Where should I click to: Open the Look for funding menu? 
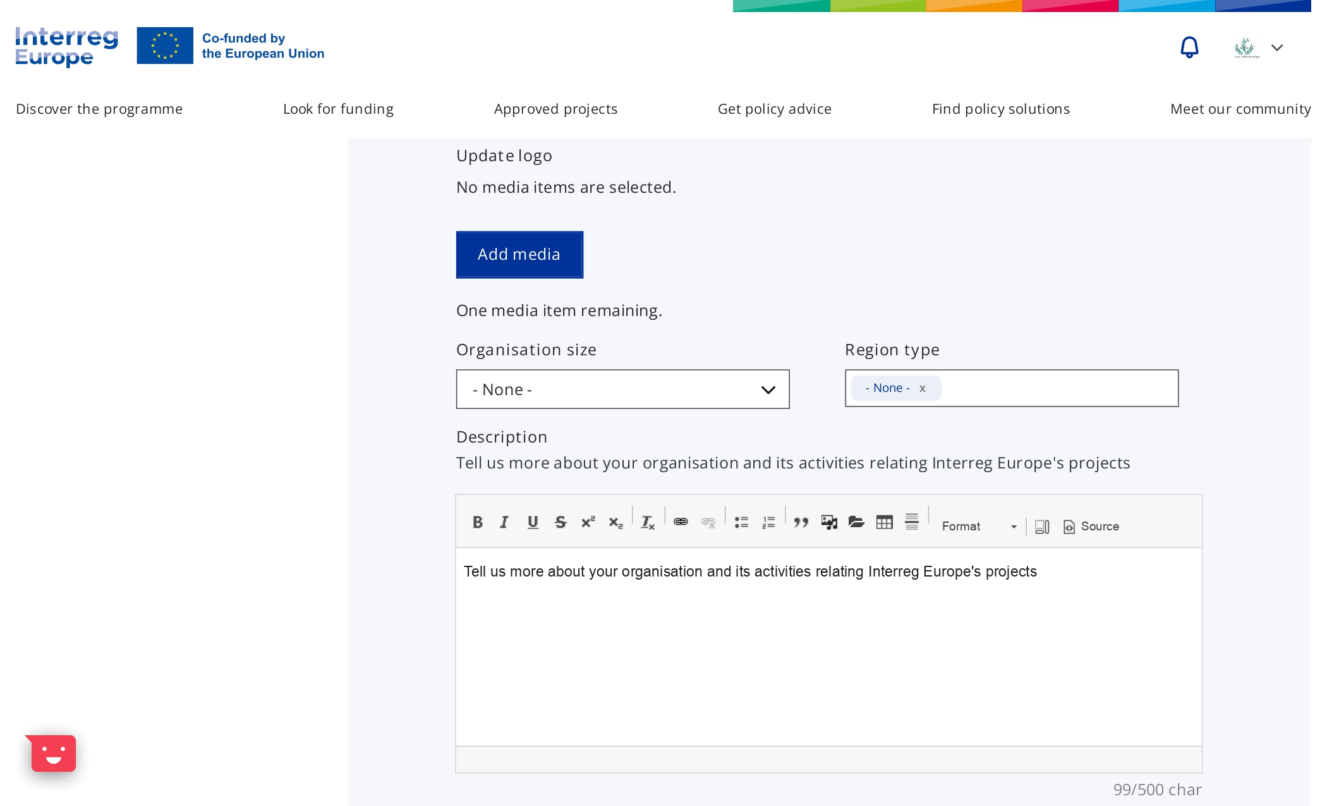tap(338, 109)
